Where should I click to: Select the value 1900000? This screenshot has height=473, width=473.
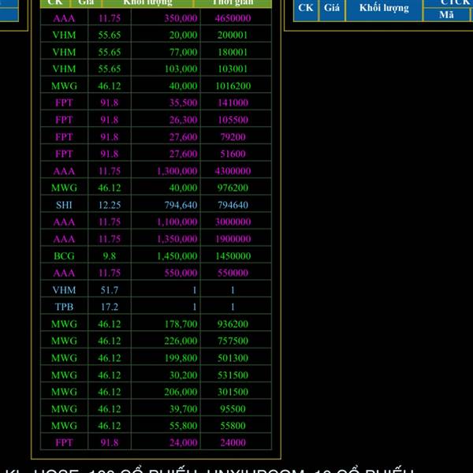[233, 239]
